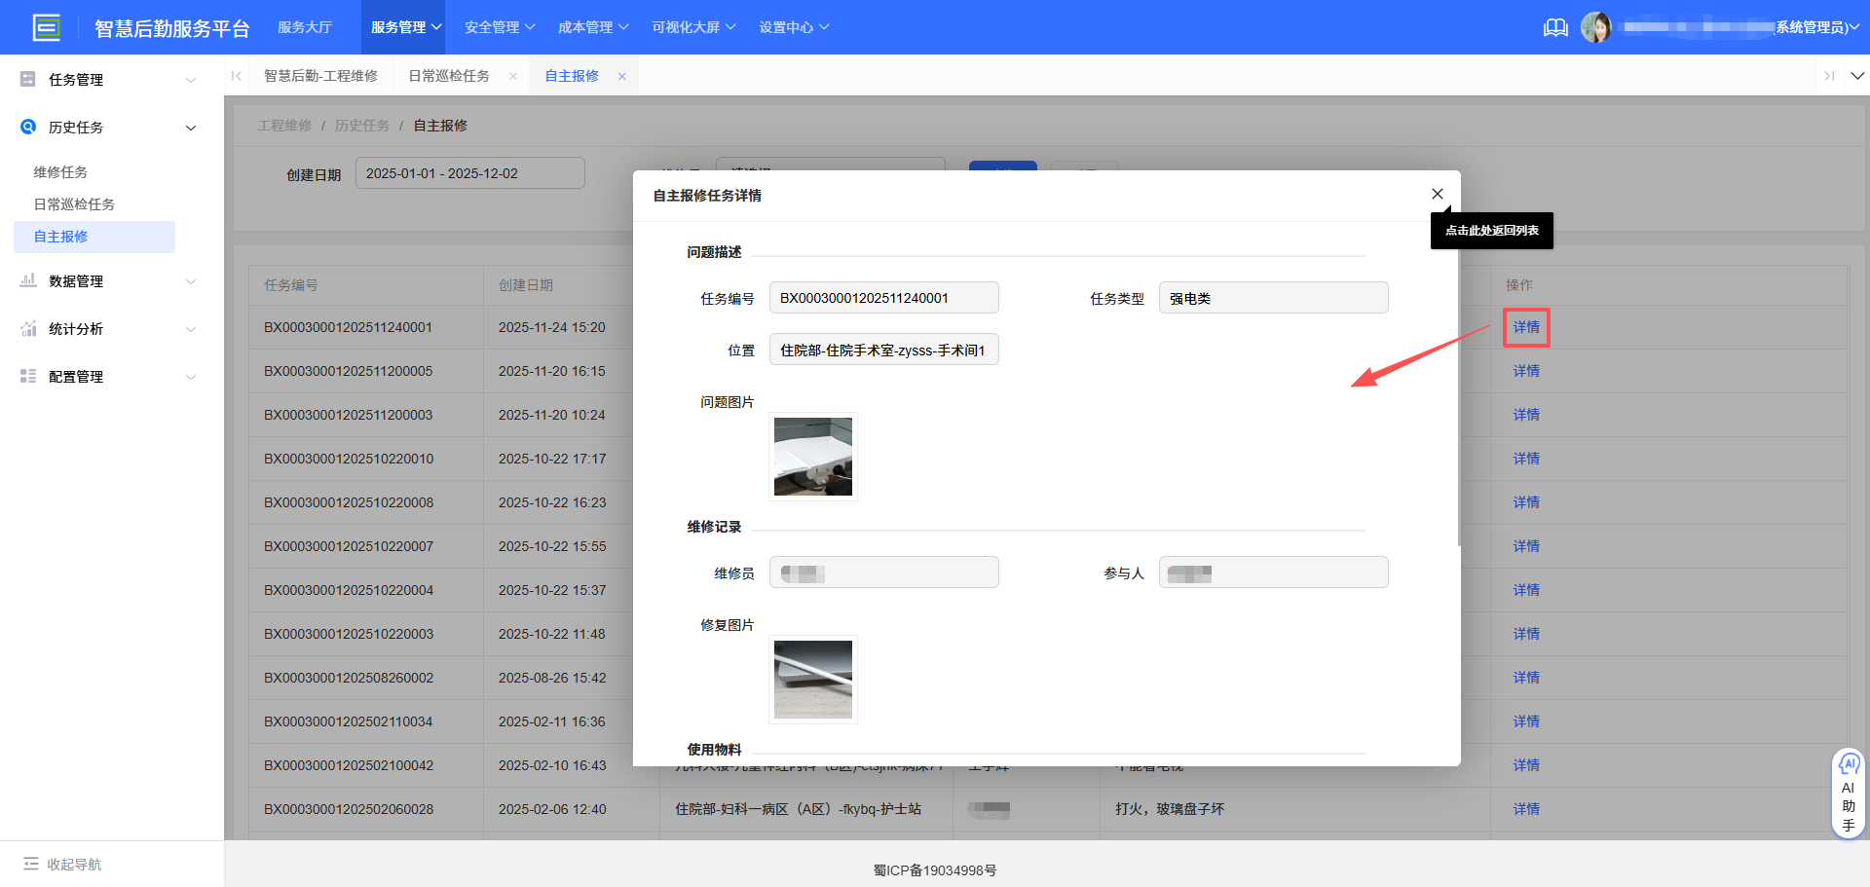
Task: Click the blue 历史任务 magnifier icon
Action: (27, 127)
